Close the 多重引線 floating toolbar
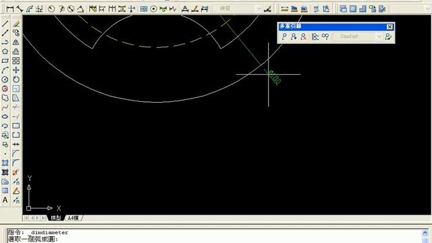Viewport: 432px width, 243px height. click(x=389, y=27)
